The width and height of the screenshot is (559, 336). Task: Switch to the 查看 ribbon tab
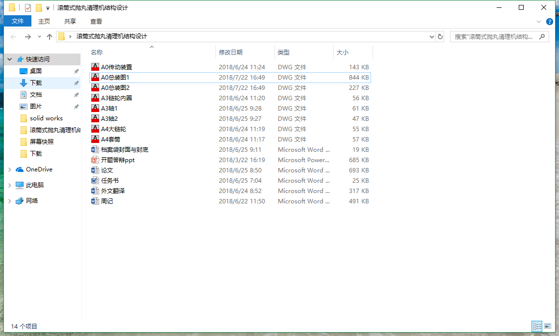pos(96,22)
